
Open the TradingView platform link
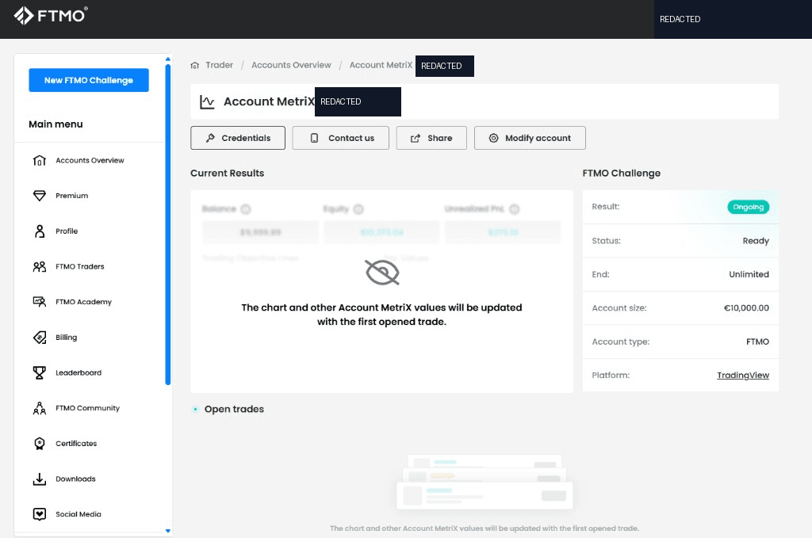coord(742,375)
